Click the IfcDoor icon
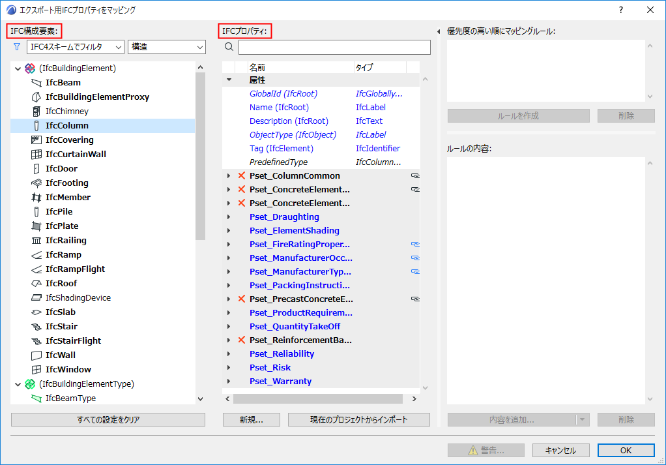 36,169
